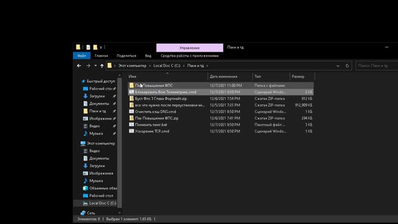Click Этот компьютер in the address bar
The image size is (398, 224).
coord(132,65)
